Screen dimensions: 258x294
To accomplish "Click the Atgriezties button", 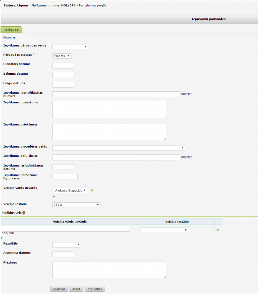I will (95, 289).
